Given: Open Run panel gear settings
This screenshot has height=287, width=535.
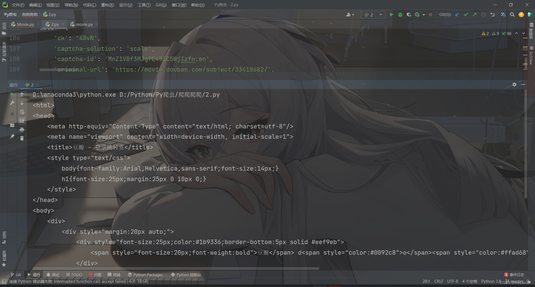Looking at the screenshot, I should click(x=514, y=84).
